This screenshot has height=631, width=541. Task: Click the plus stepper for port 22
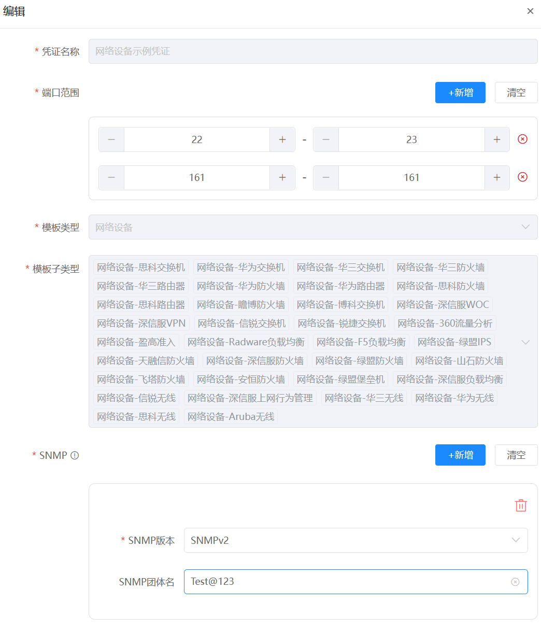coord(282,139)
